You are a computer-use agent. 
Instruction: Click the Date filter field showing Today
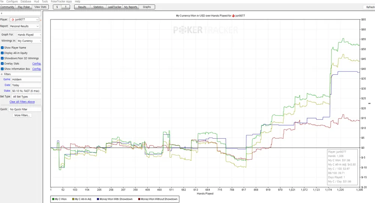point(26,85)
